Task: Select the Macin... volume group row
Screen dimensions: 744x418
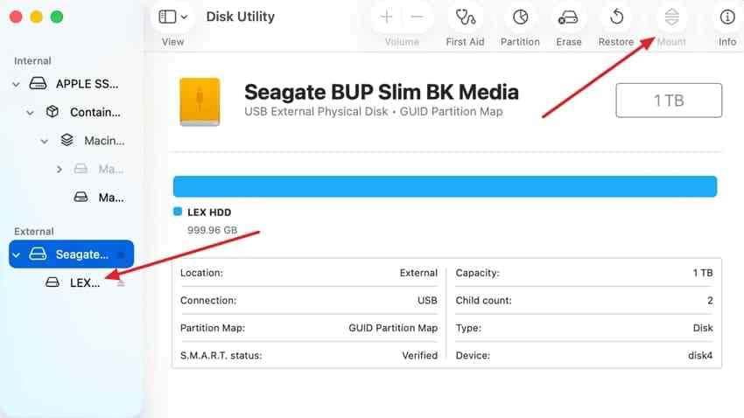Action: [71, 141]
